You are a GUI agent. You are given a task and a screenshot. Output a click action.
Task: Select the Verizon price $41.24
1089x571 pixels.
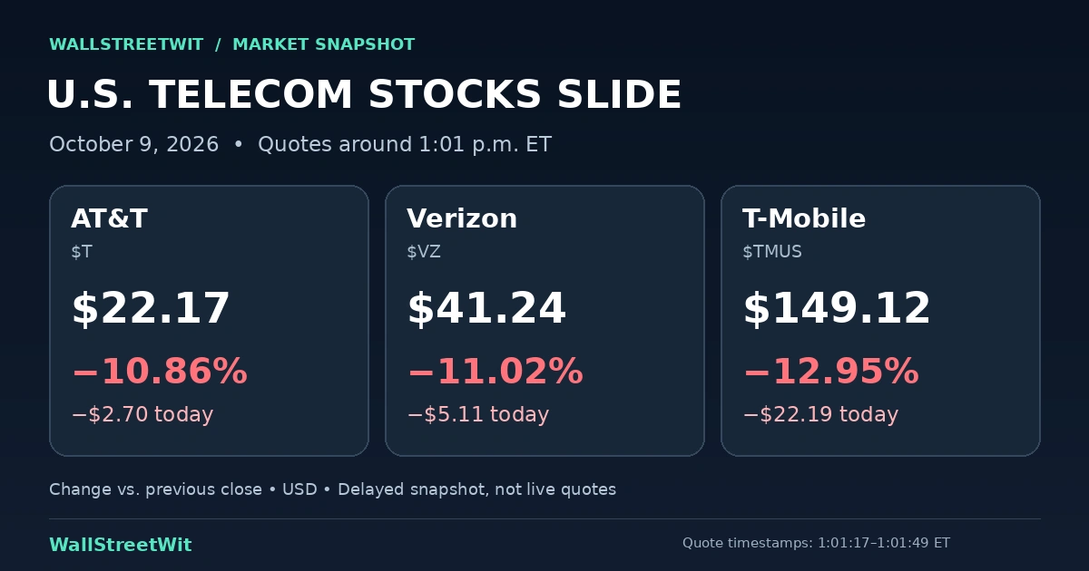486,309
